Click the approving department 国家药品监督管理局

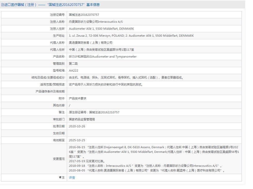[x=82, y=119]
